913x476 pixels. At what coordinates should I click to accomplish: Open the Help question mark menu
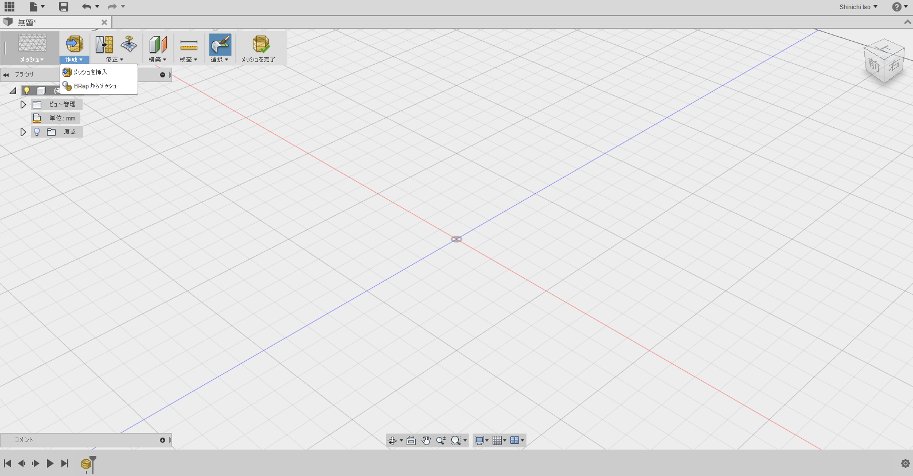pyautogui.click(x=897, y=7)
